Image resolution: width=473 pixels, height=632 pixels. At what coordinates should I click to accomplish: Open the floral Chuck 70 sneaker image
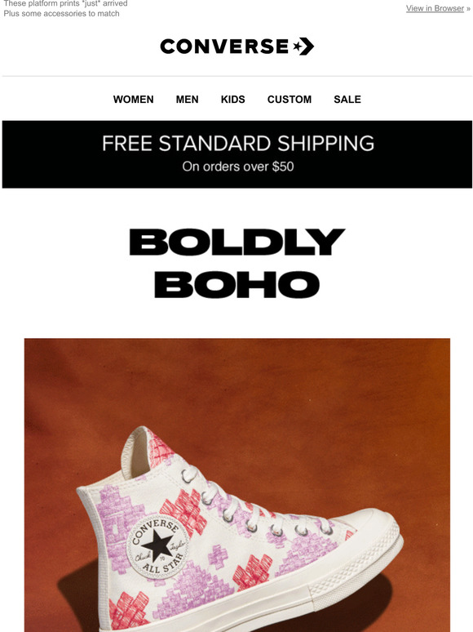[237, 485]
